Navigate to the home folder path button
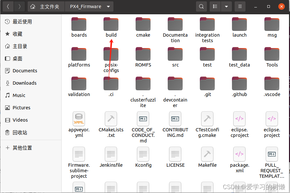 point(46,6)
